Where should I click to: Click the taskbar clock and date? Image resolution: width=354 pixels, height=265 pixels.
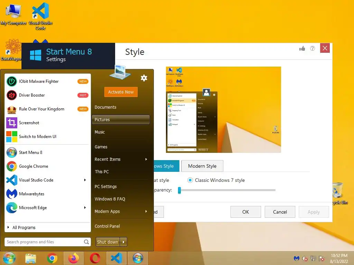pos(339,258)
